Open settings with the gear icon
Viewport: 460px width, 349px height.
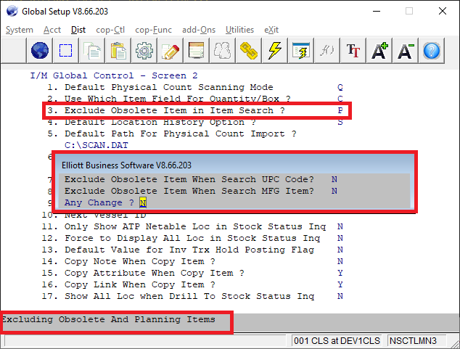pyautogui.click(x=144, y=51)
